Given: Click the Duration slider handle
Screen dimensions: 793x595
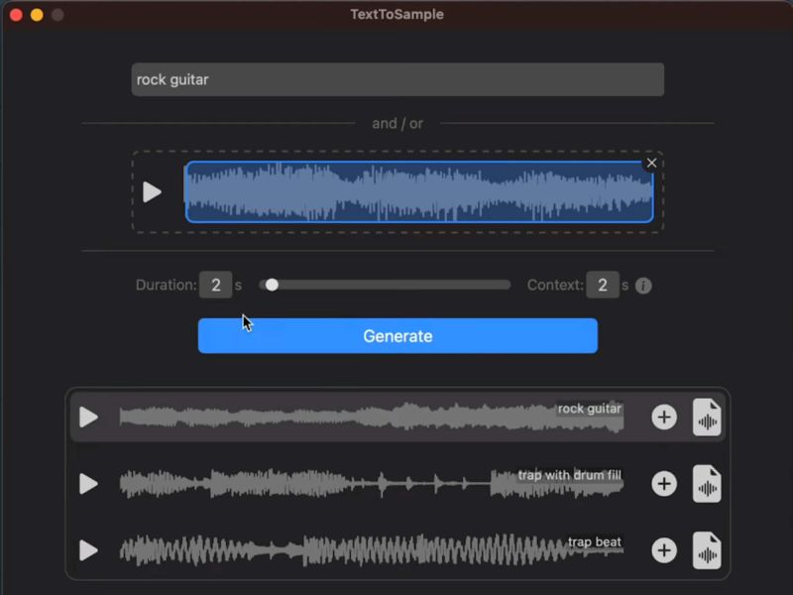Looking at the screenshot, I should [273, 285].
